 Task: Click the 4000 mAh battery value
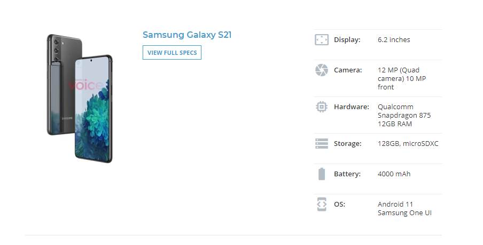(x=394, y=174)
